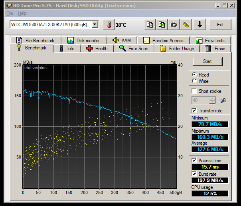Uncheck the Transfer rate checkbox

pyautogui.click(x=194, y=110)
